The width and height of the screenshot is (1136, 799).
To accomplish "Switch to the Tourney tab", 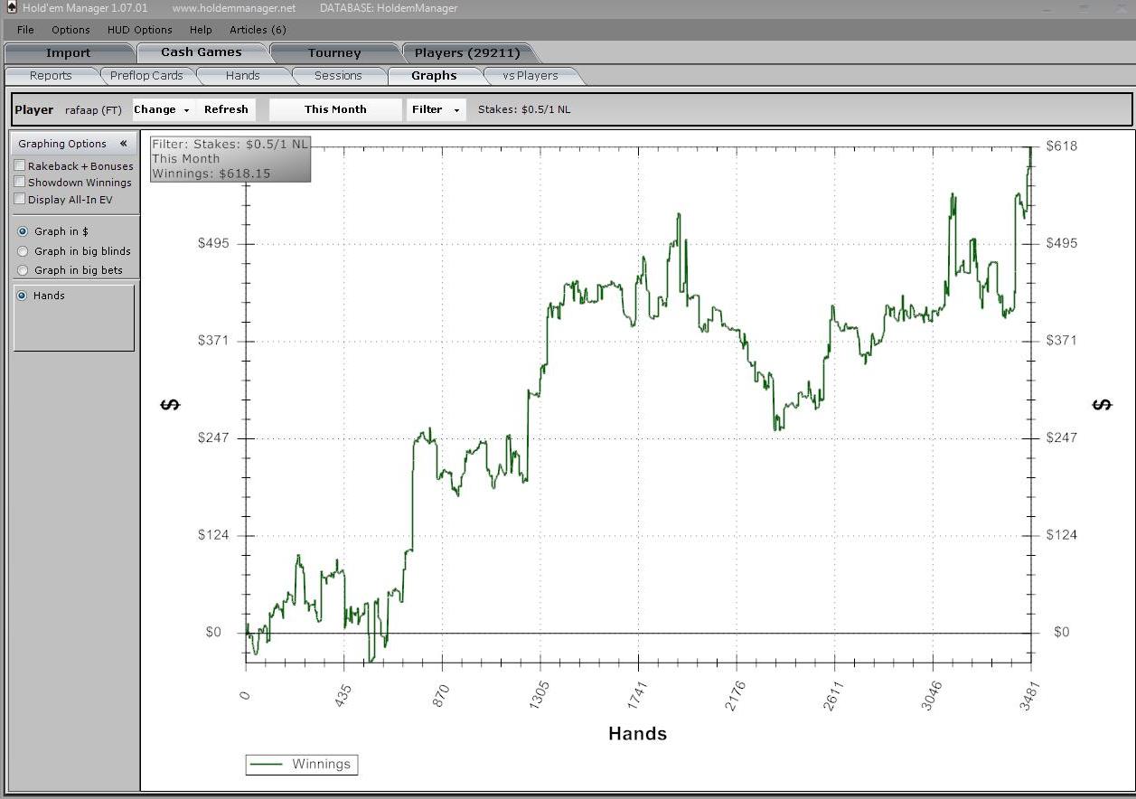I will 334,52.
